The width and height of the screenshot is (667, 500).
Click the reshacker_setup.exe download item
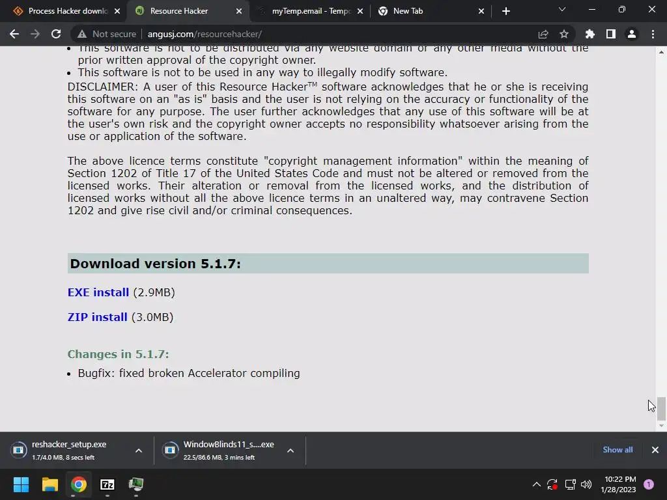[x=69, y=451]
